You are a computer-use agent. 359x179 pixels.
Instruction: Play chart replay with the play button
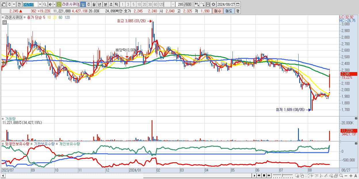click(x=255, y=176)
